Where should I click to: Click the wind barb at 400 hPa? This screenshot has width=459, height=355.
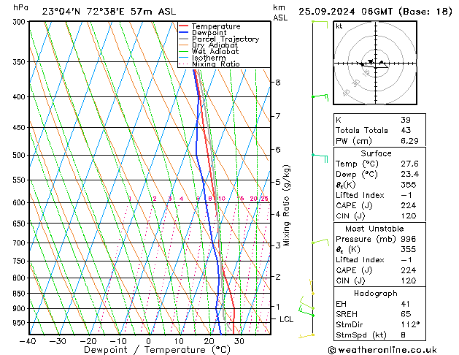point(320,98)
